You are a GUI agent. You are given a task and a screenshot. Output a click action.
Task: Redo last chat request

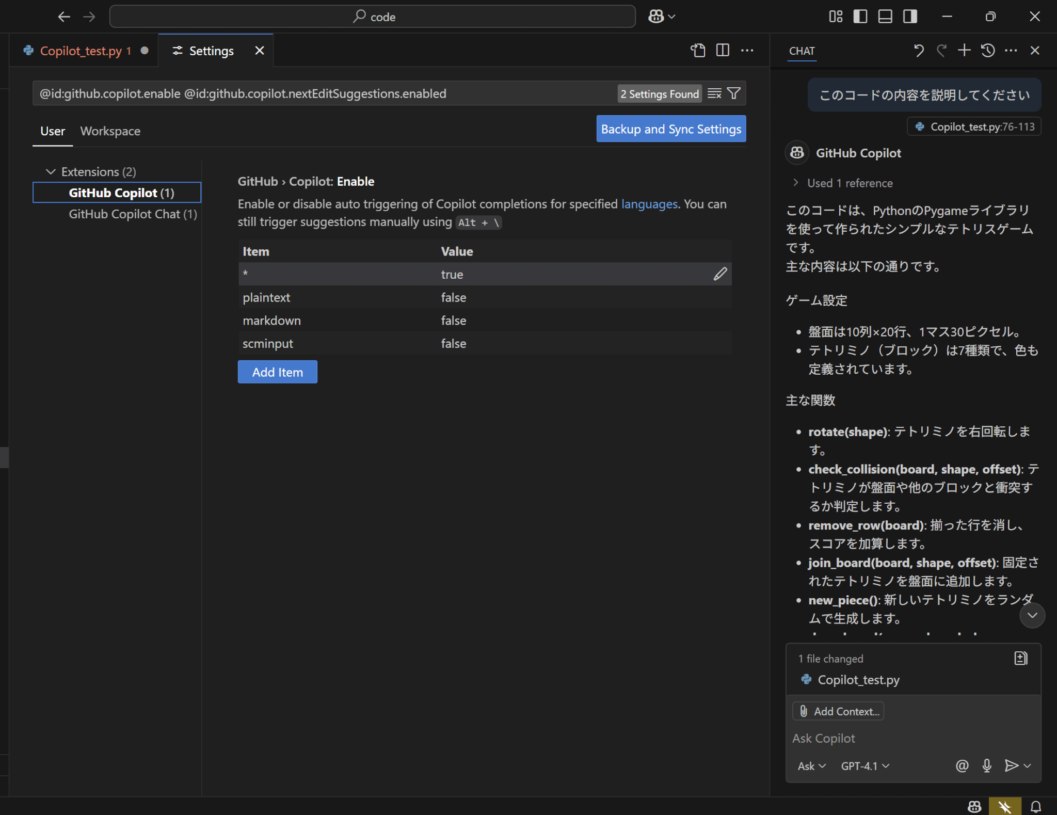click(x=941, y=50)
